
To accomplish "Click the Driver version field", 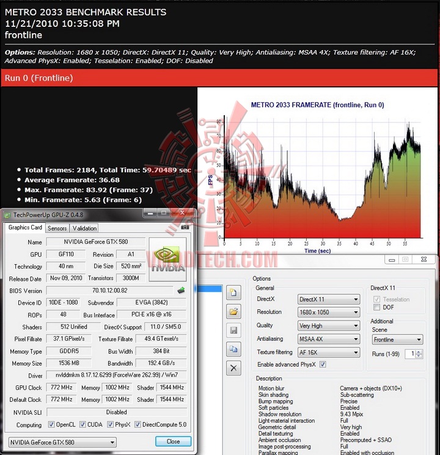I will pyautogui.click(x=116, y=375).
